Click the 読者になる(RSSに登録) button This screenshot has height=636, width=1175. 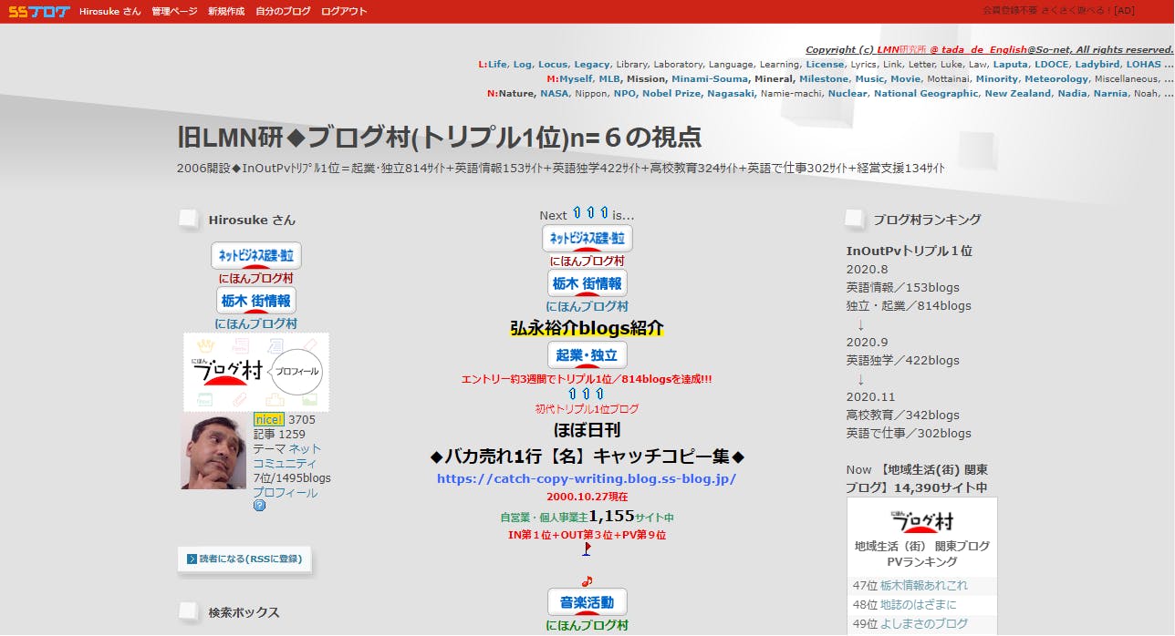click(x=244, y=559)
